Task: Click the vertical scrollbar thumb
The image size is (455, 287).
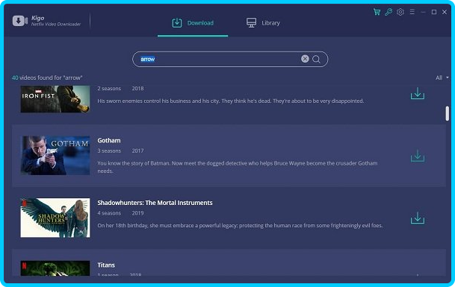Action: click(448, 113)
